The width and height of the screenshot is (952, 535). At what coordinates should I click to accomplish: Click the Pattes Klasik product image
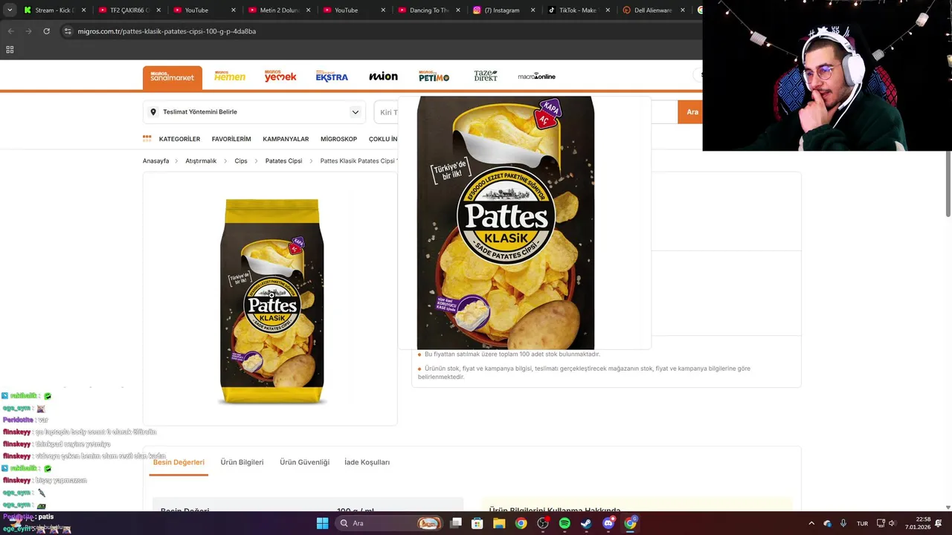271,301
